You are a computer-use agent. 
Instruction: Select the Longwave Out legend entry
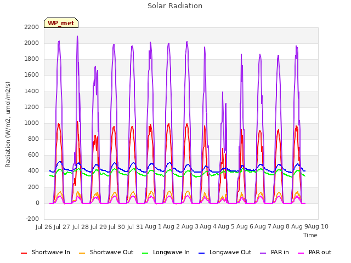coord(225,252)
